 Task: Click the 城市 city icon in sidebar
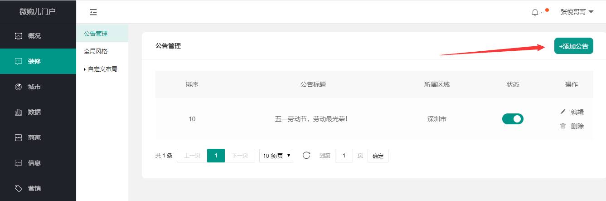(x=19, y=87)
